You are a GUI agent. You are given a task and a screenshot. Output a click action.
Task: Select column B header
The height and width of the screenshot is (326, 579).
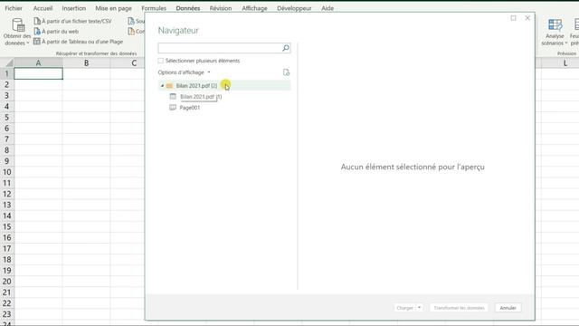87,63
